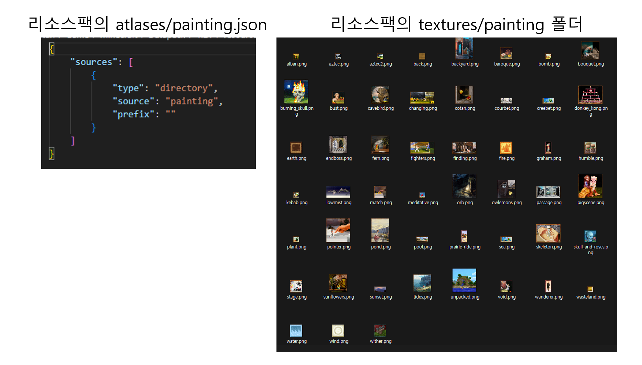Image resolution: width=642 pixels, height=365 pixels.
Task: Select the pool.png file
Action: tap(422, 239)
